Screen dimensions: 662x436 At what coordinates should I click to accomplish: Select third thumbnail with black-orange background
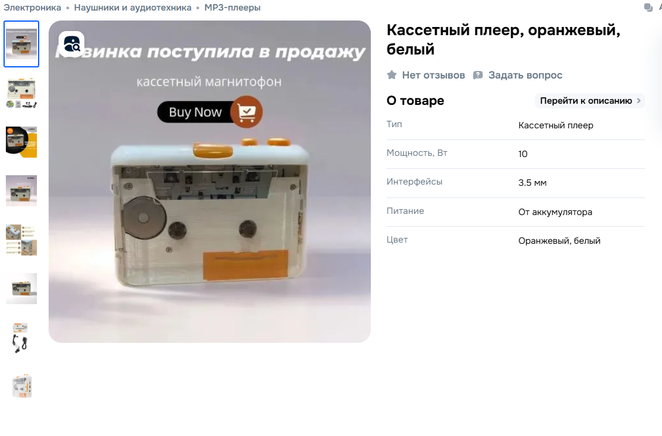22,142
